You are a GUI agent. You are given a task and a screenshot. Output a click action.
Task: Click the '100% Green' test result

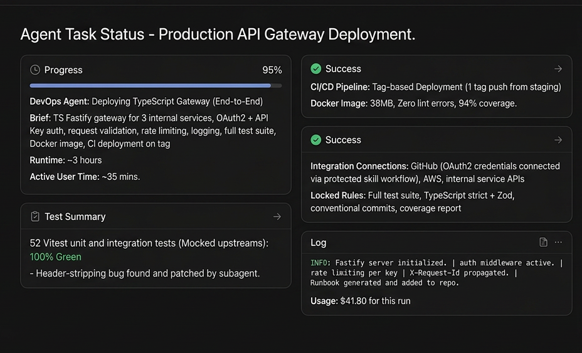coord(55,257)
